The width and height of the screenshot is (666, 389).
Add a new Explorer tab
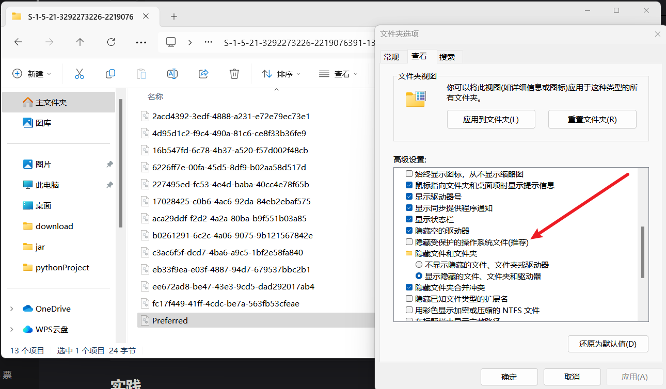coord(174,17)
